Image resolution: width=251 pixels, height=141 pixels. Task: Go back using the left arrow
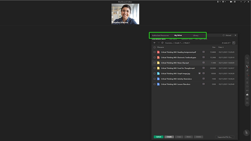pyautogui.click(x=155, y=43)
